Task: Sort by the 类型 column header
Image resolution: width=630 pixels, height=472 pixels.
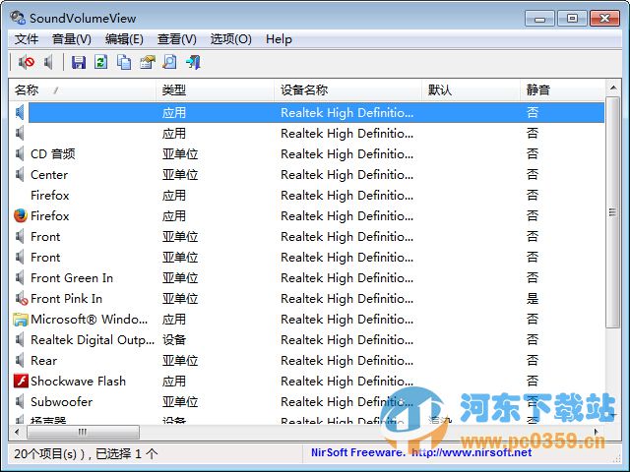Action: coord(215,89)
